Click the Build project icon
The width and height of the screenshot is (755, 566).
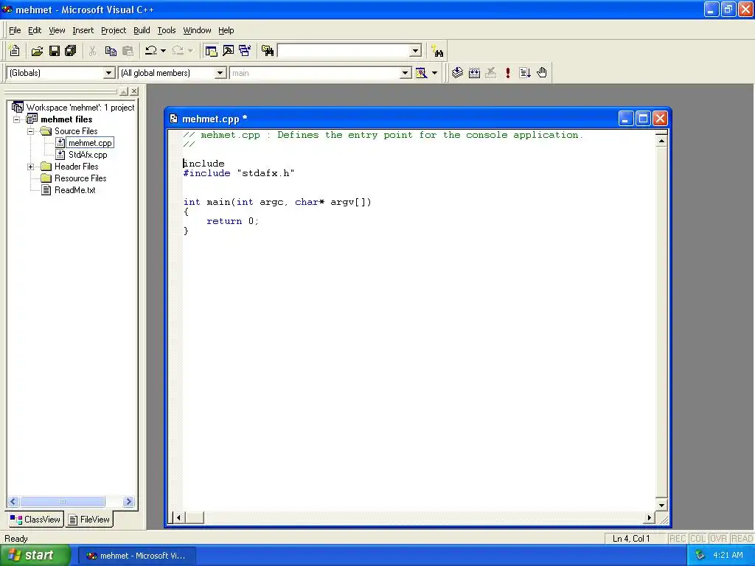tap(474, 73)
